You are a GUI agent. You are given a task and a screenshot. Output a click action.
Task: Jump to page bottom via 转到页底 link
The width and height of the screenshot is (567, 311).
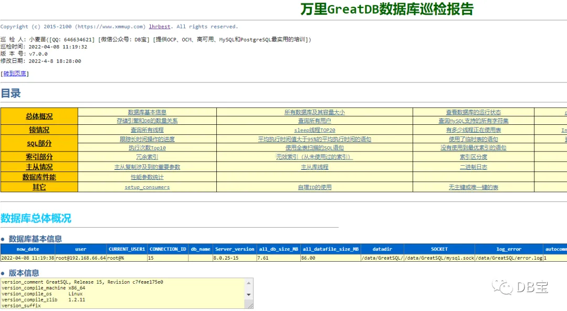pyautogui.click(x=15, y=74)
